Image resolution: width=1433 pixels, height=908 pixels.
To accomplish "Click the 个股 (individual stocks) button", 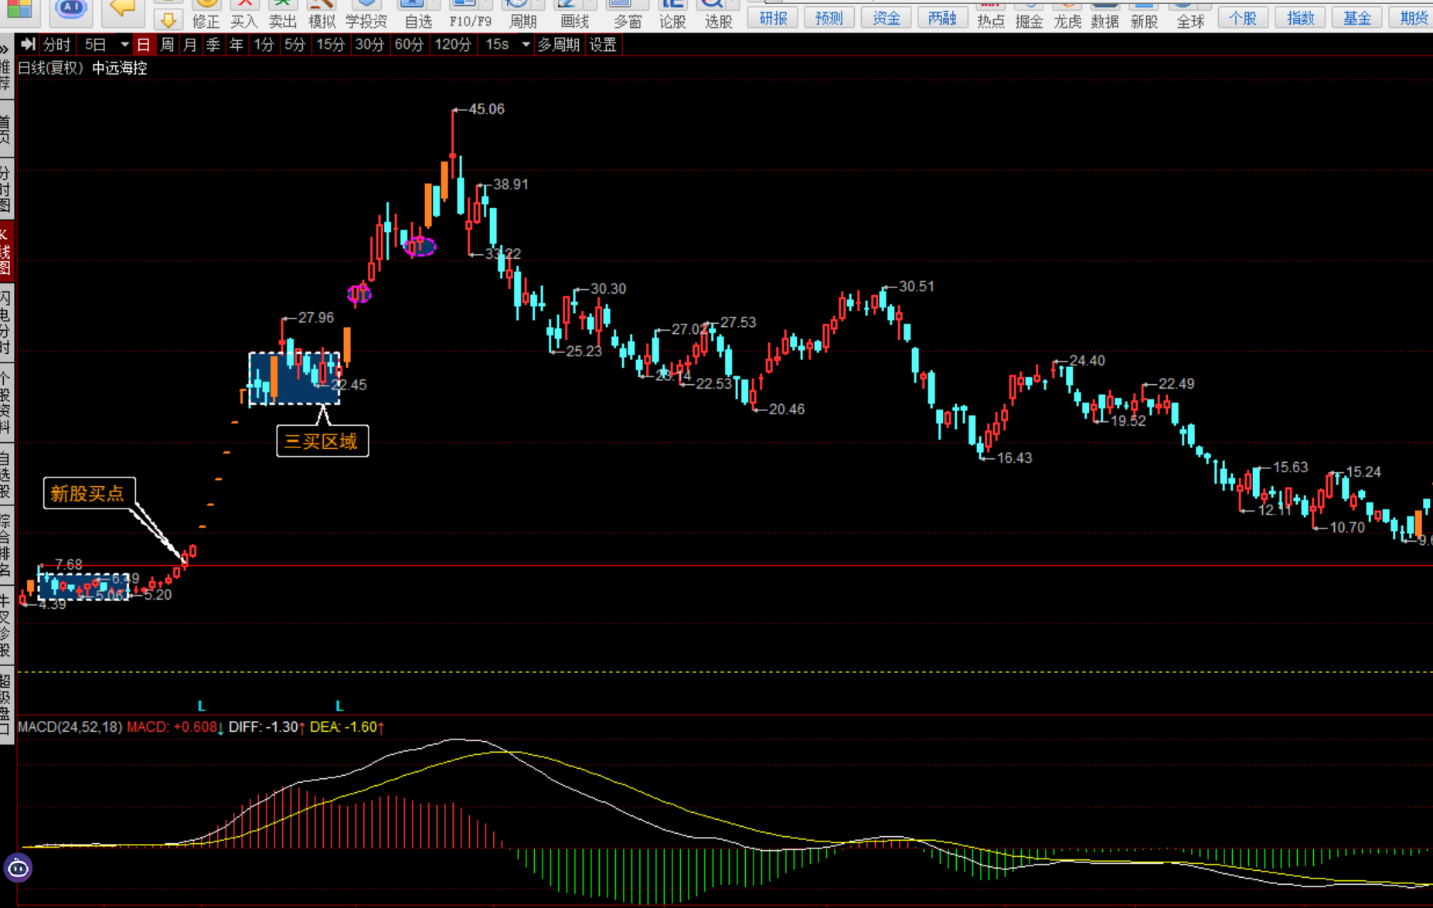I will click(1243, 17).
